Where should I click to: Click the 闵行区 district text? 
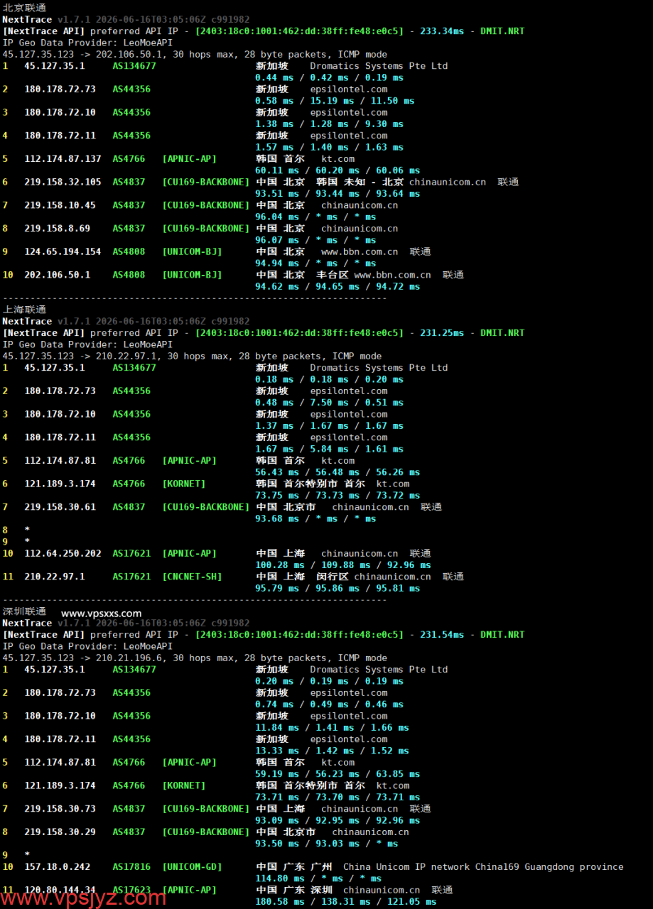[x=333, y=577]
